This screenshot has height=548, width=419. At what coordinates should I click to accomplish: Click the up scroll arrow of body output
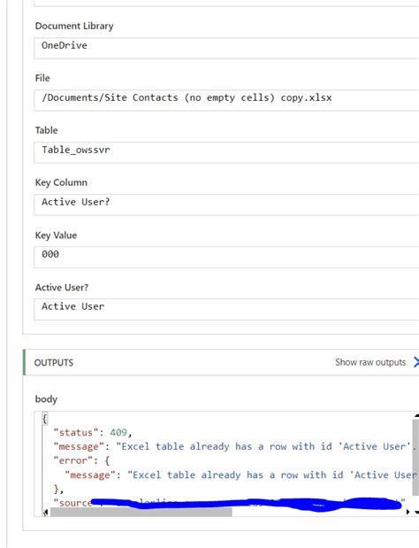(x=416, y=416)
